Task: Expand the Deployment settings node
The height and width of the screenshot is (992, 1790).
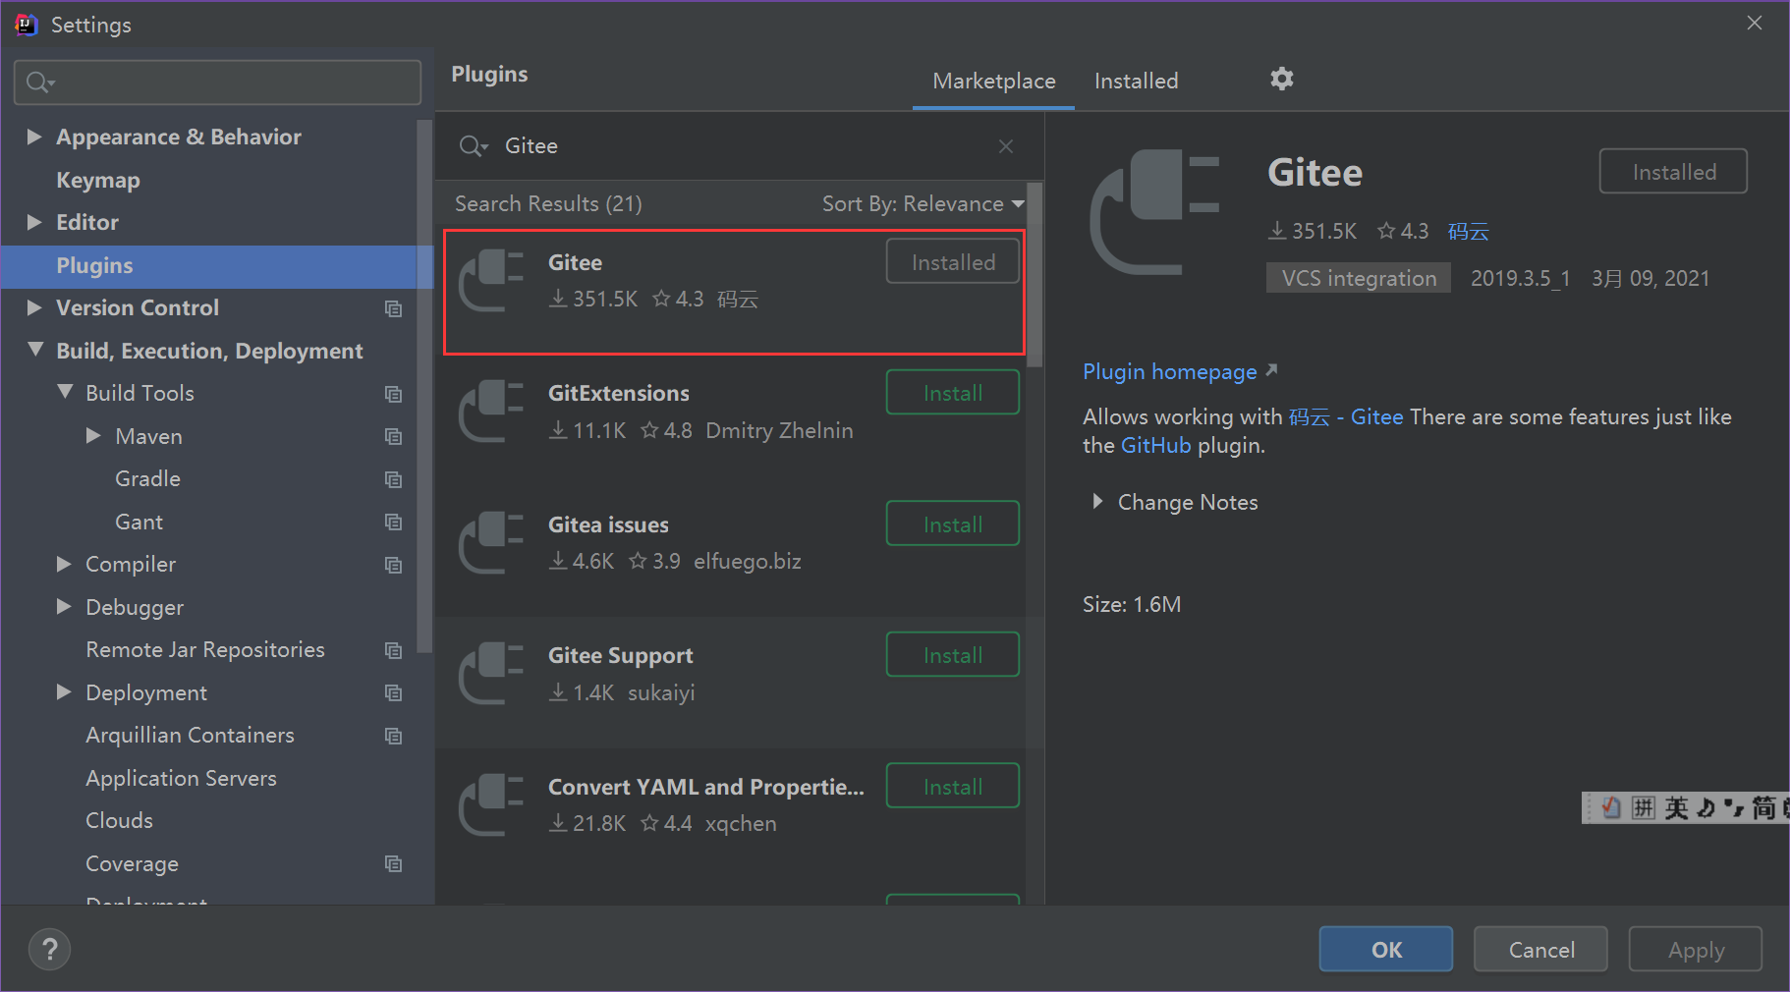Action: point(64,691)
